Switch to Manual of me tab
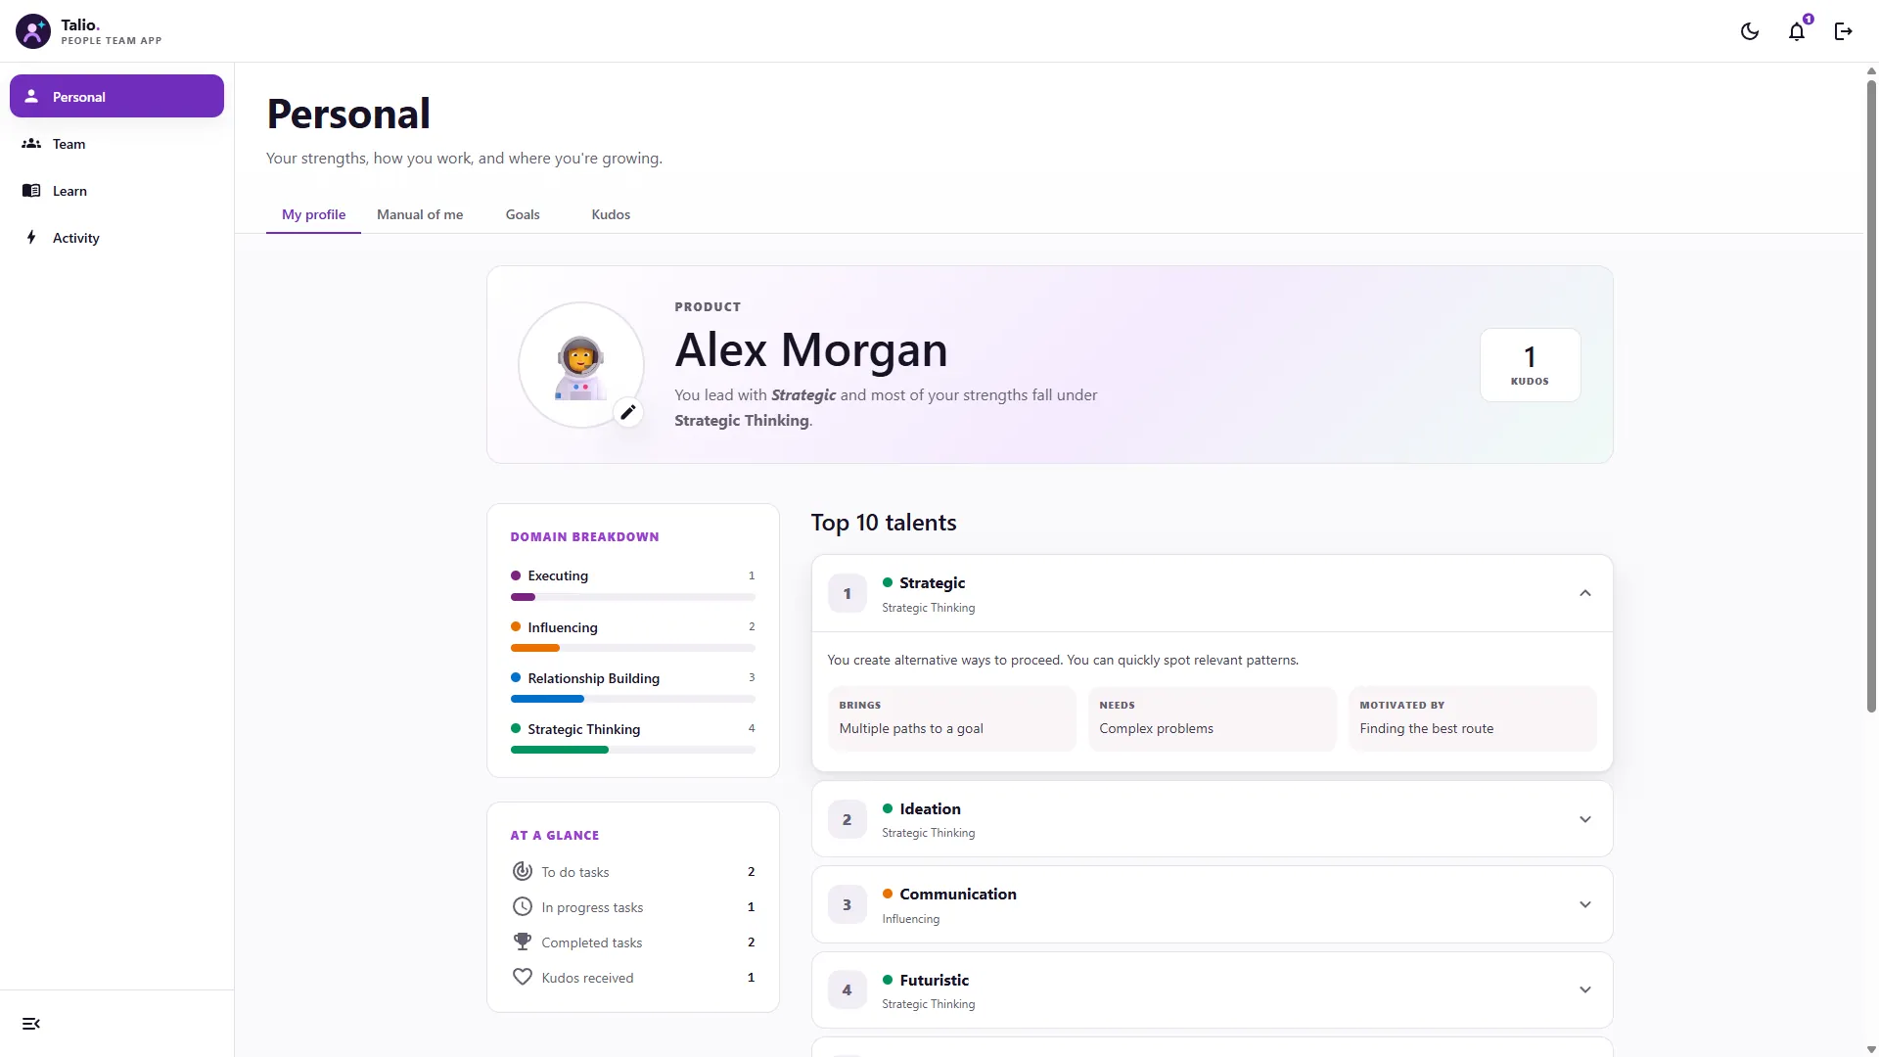Image resolution: width=1879 pixels, height=1057 pixels. pyautogui.click(x=420, y=214)
